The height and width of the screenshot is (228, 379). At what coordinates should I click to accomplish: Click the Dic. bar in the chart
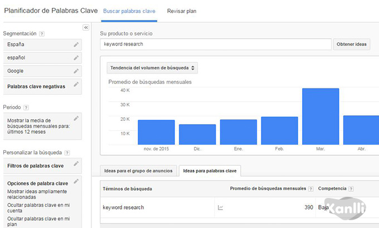[x=197, y=135]
